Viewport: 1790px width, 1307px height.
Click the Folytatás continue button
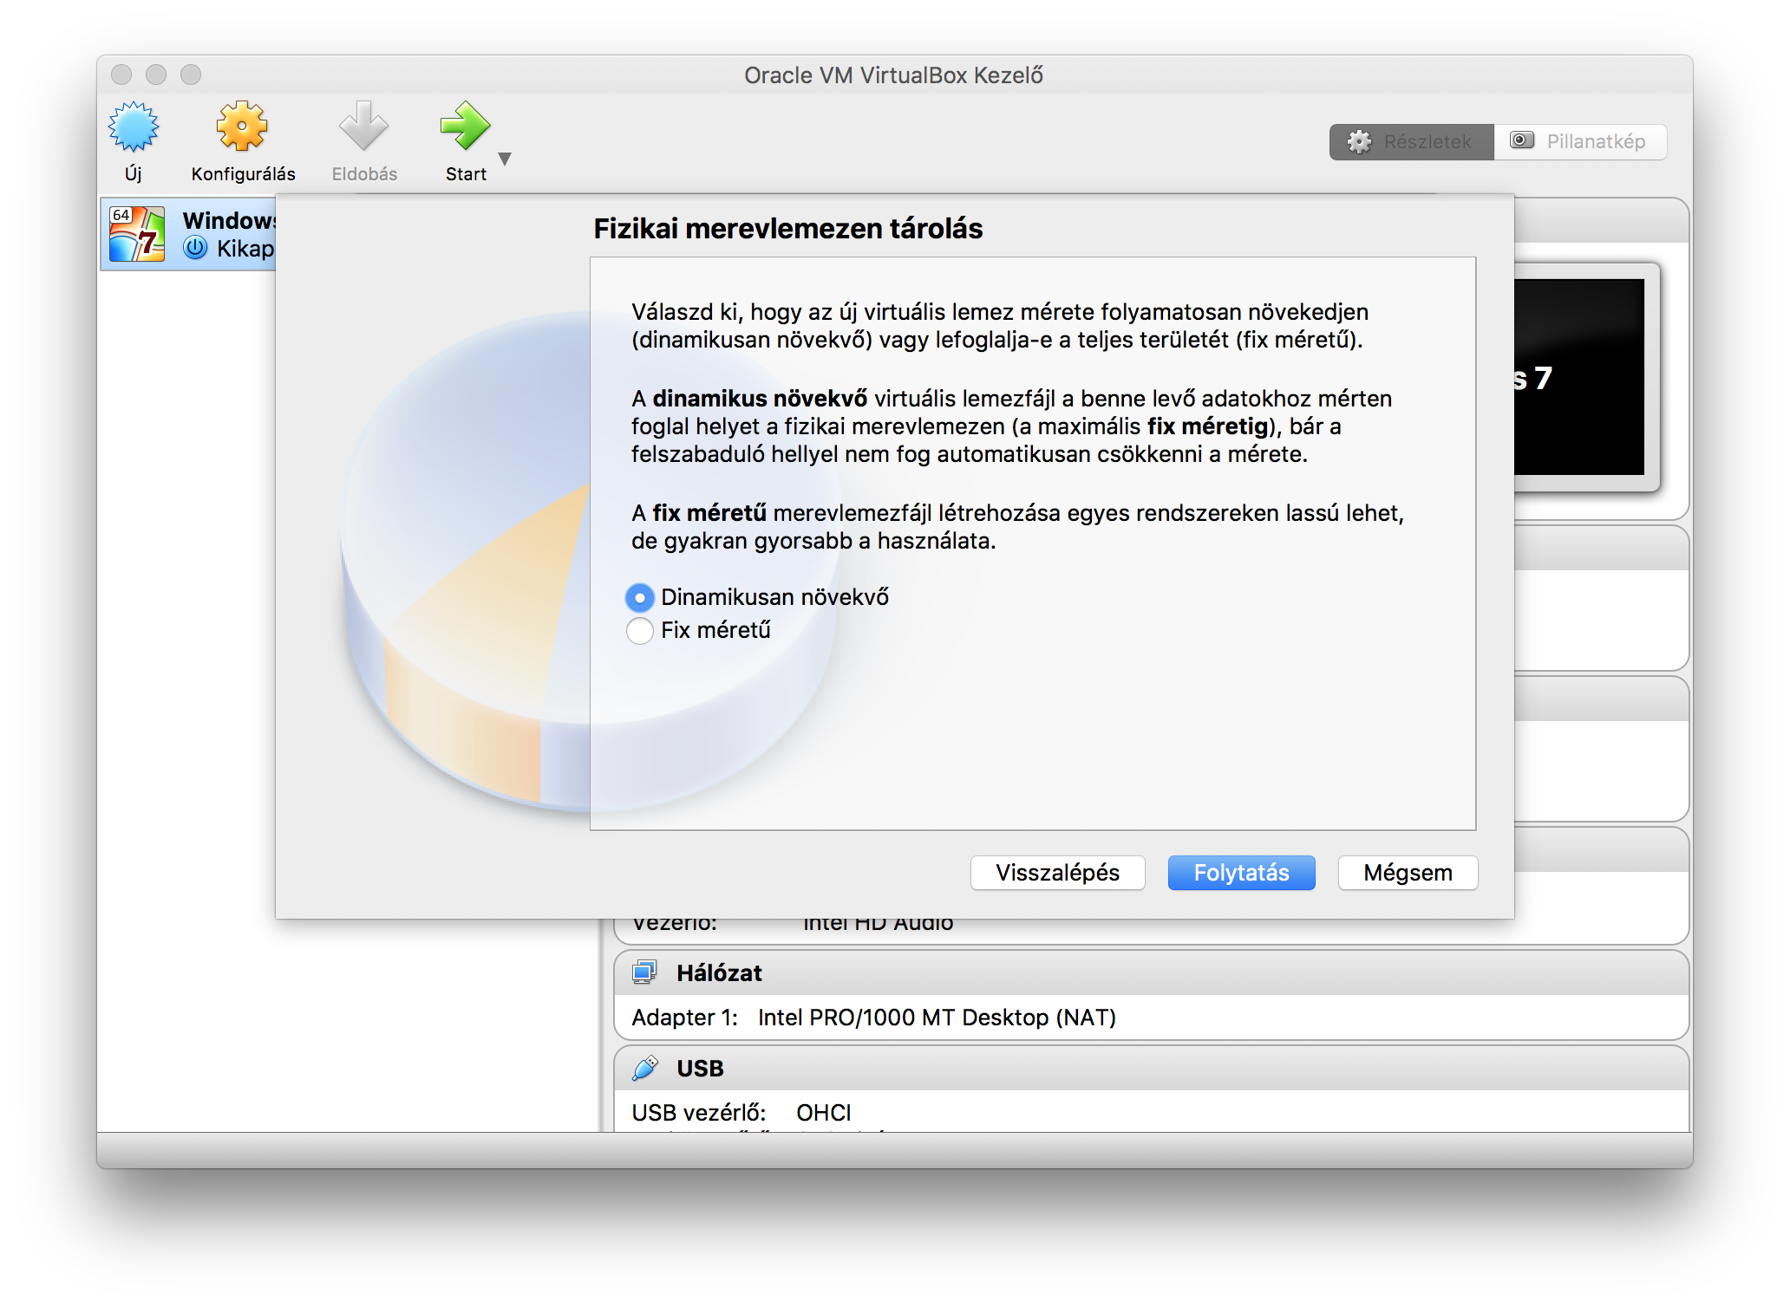pyautogui.click(x=1241, y=873)
